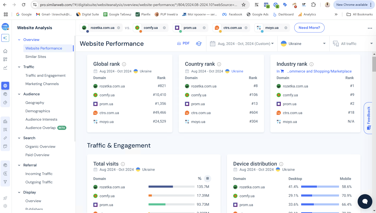The width and height of the screenshot is (376, 213).
Task: Open the All traffic dropdown
Action: (353, 44)
